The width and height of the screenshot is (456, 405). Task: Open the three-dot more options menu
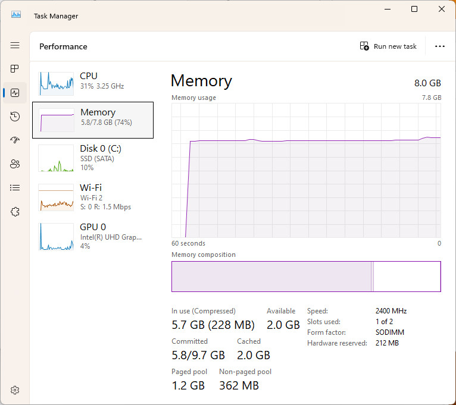coord(440,46)
